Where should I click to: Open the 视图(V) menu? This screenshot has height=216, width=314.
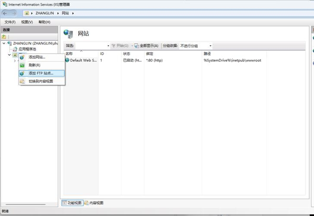pyautogui.click(x=27, y=22)
